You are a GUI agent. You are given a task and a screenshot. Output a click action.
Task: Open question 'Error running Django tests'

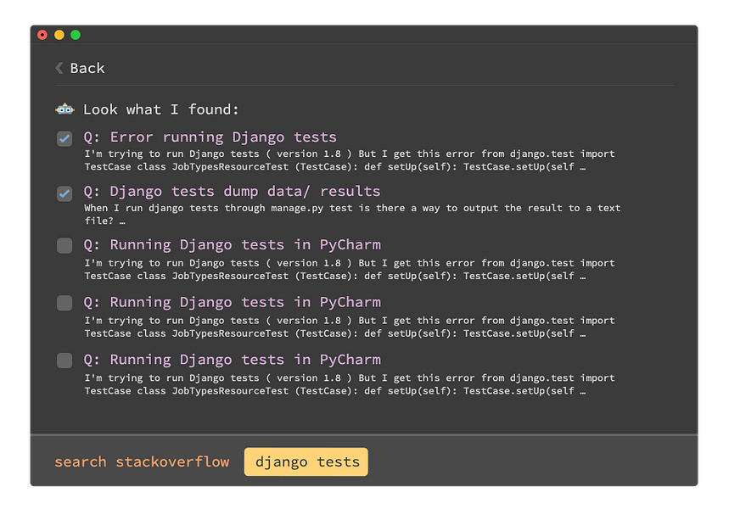[210, 137]
